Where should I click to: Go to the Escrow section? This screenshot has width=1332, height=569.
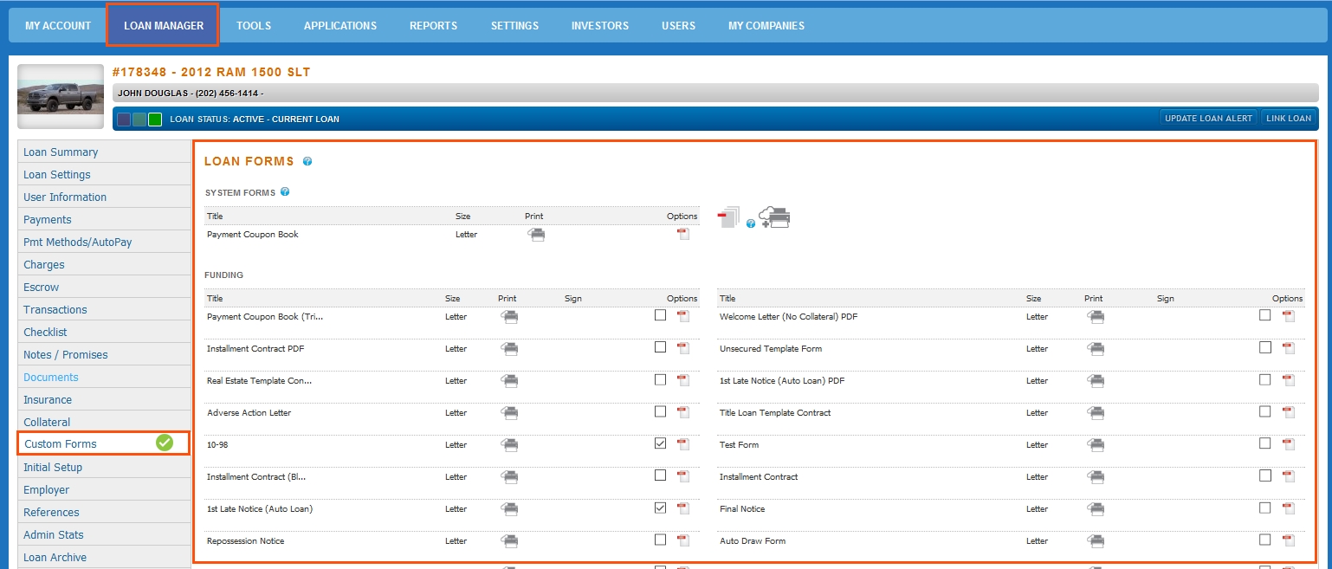coord(104,287)
